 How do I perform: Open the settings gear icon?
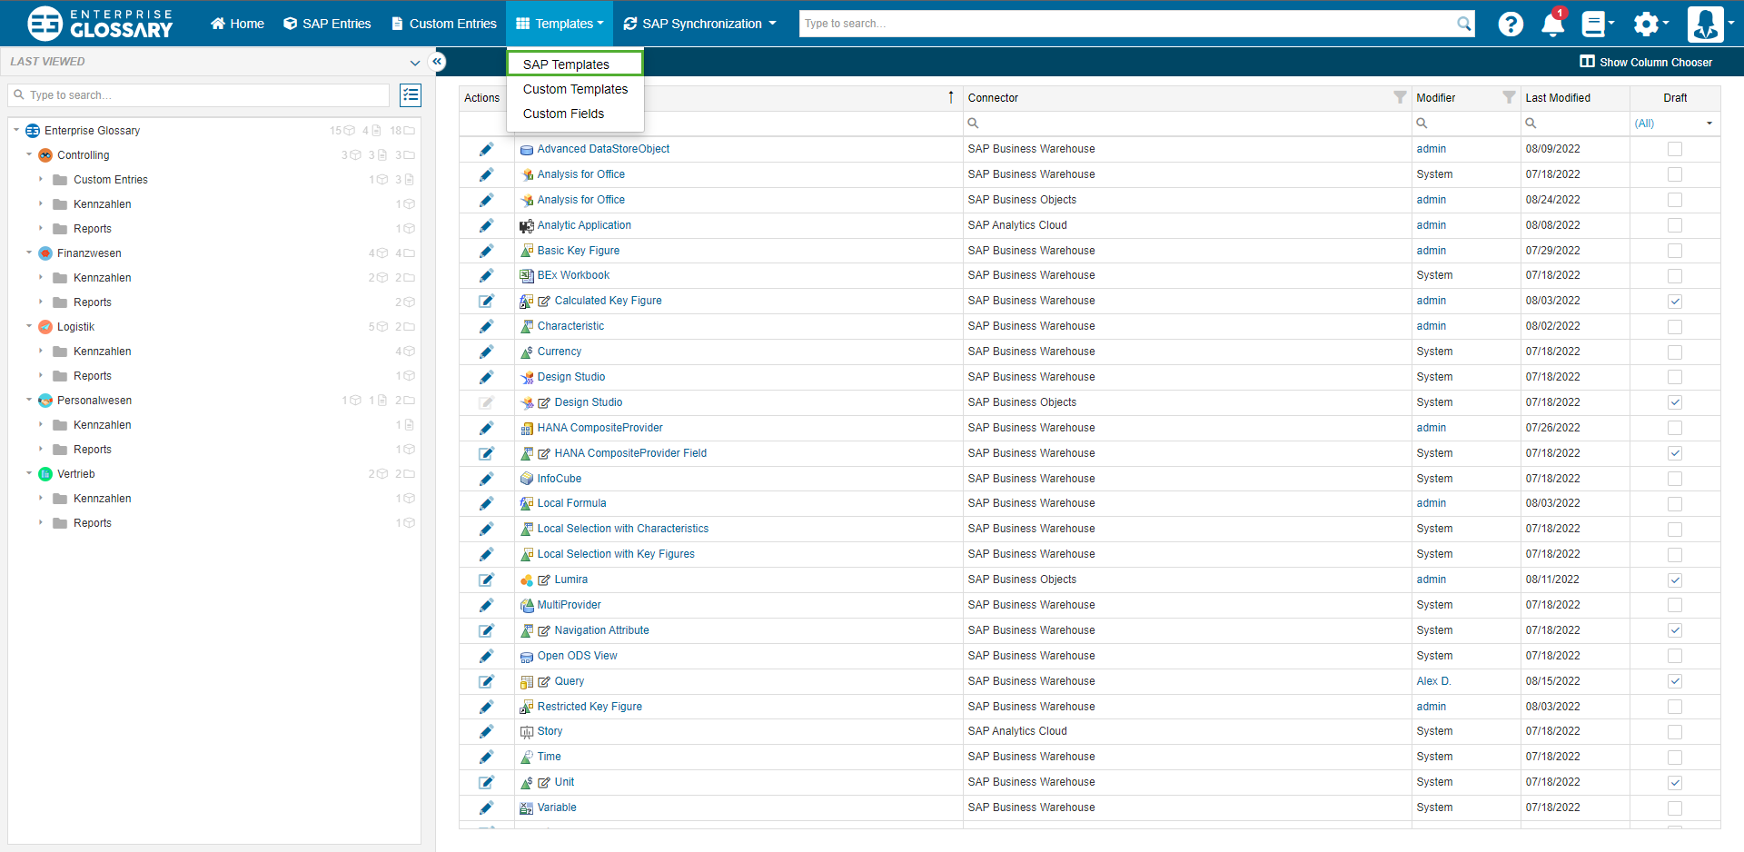click(x=1646, y=25)
